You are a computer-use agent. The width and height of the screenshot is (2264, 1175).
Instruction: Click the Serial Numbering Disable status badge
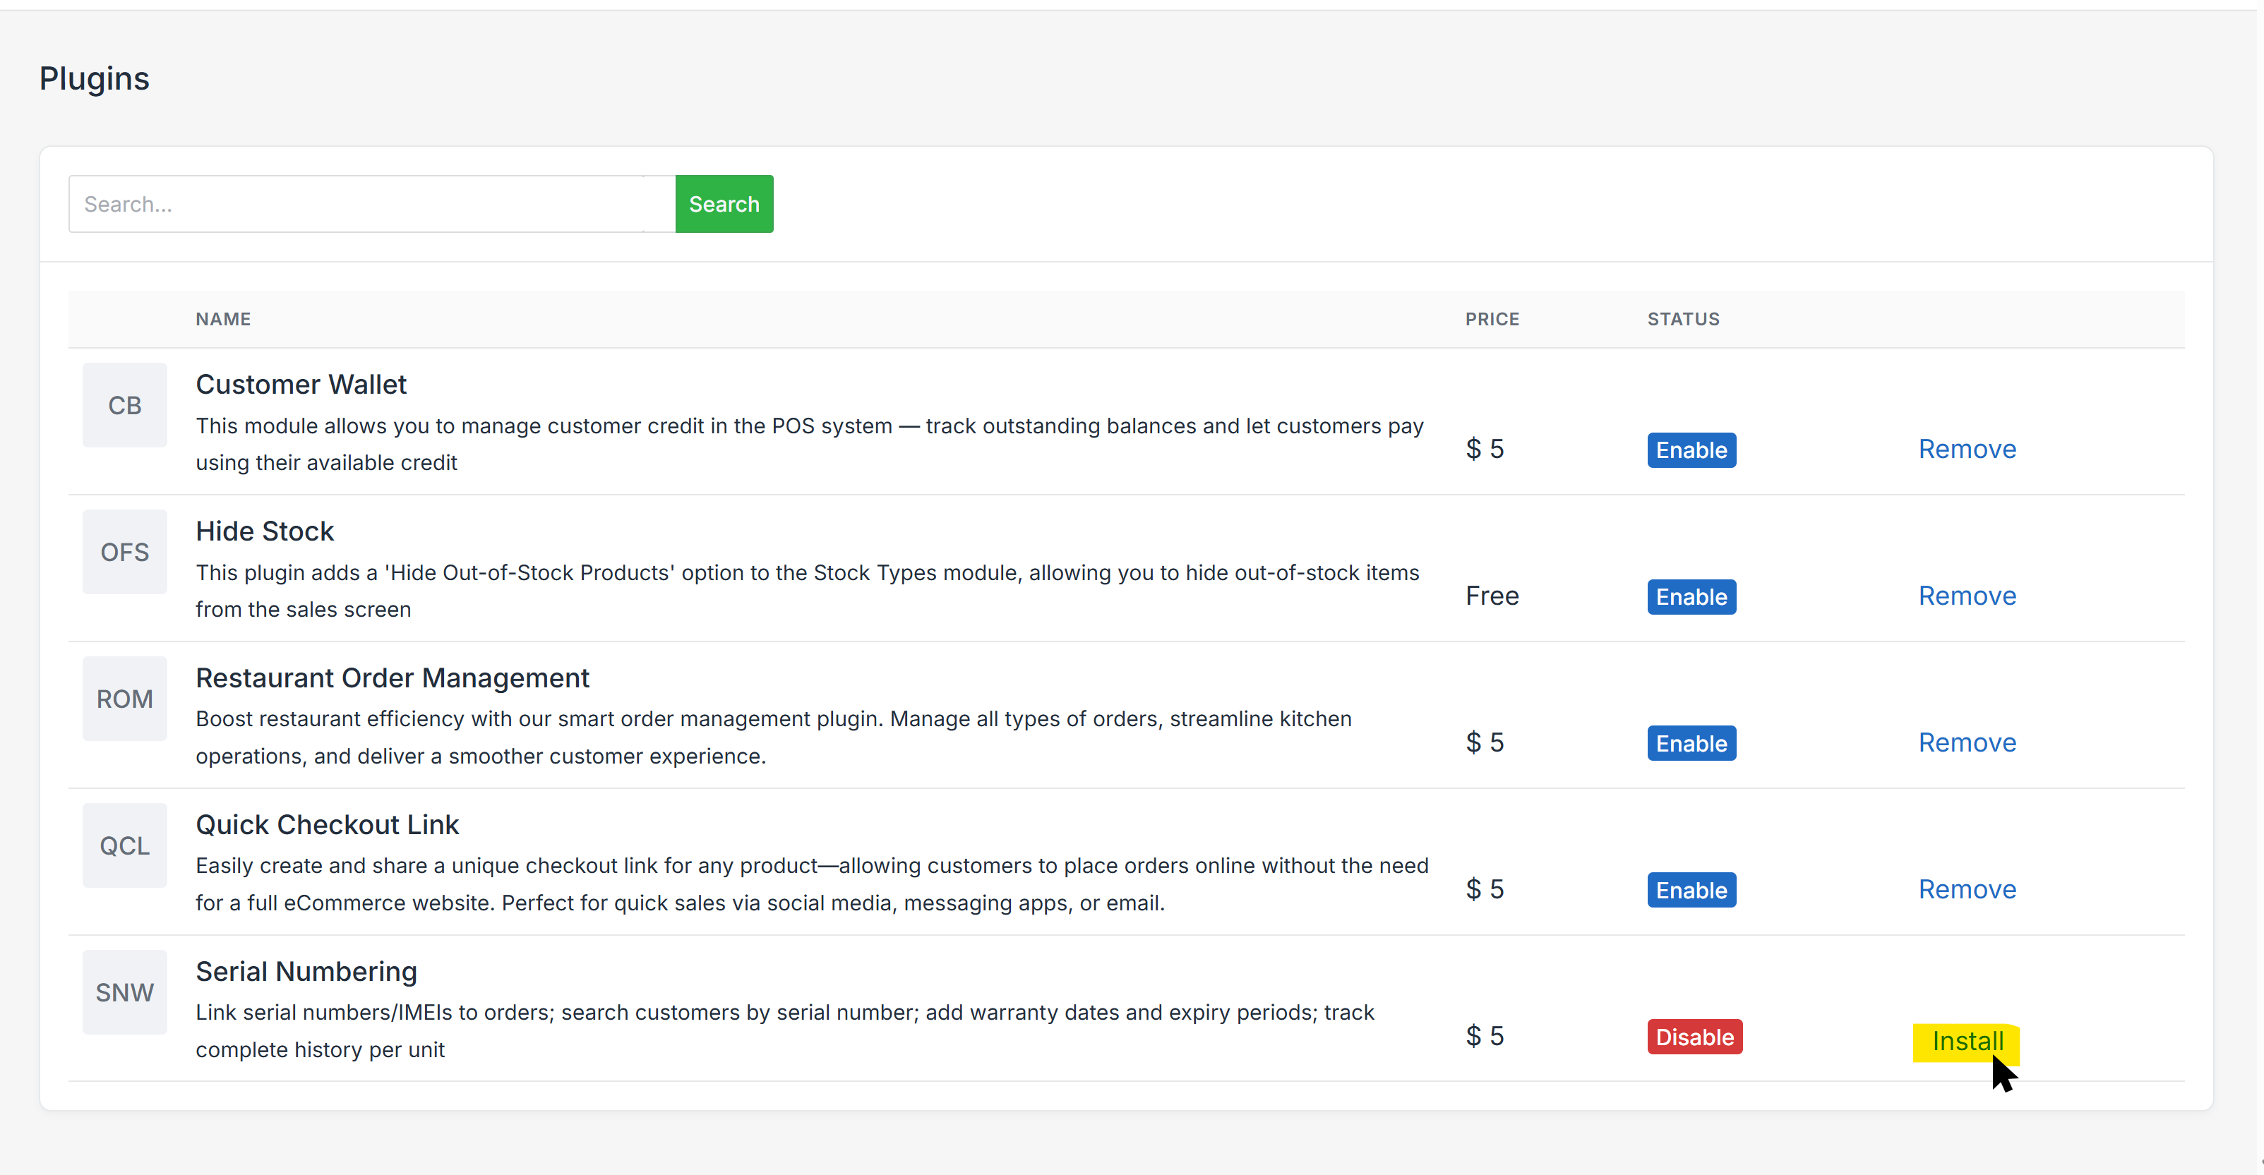1694,1037
